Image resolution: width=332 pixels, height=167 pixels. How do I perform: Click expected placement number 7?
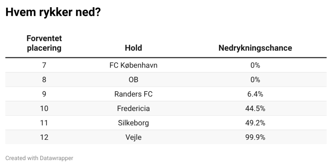(x=44, y=65)
